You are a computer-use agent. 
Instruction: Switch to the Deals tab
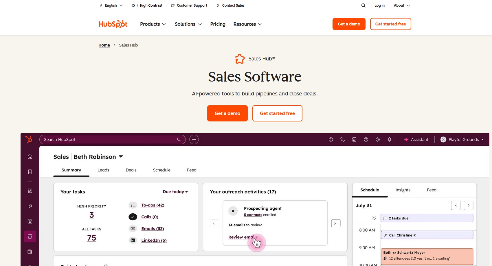coord(131,170)
